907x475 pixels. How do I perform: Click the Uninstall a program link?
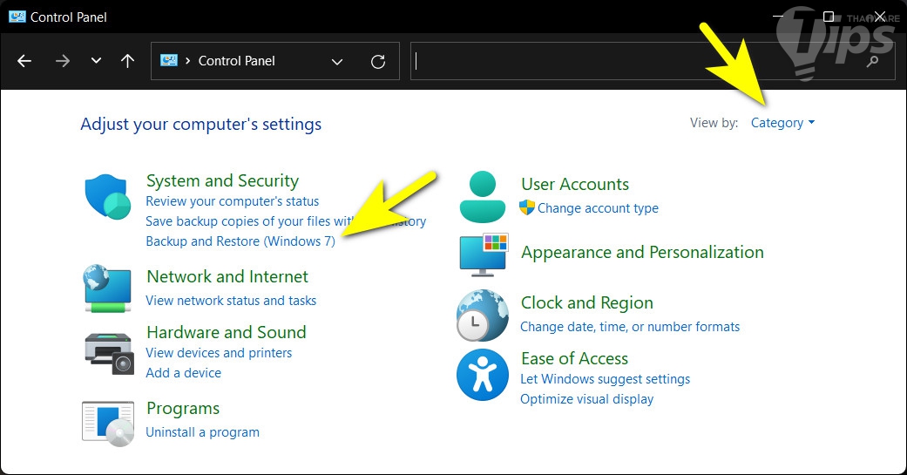pyautogui.click(x=202, y=431)
